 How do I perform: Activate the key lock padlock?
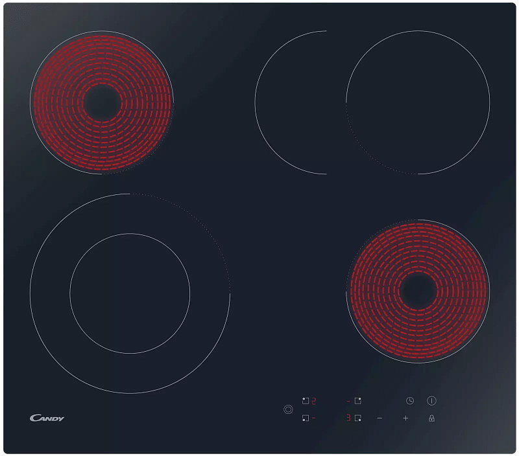pyautogui.click(x=431, y=418)
